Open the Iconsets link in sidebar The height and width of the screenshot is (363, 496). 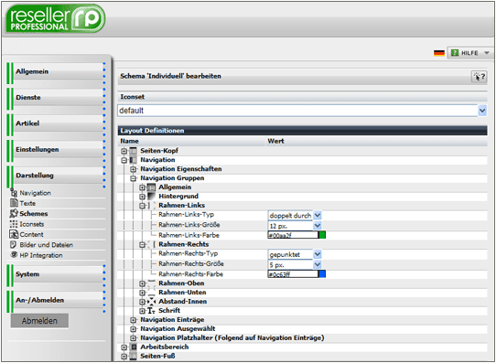(x=32, y=224)
